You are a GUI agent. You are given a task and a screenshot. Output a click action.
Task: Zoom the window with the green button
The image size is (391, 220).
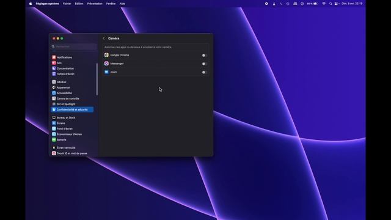click(x=62, y=38)
